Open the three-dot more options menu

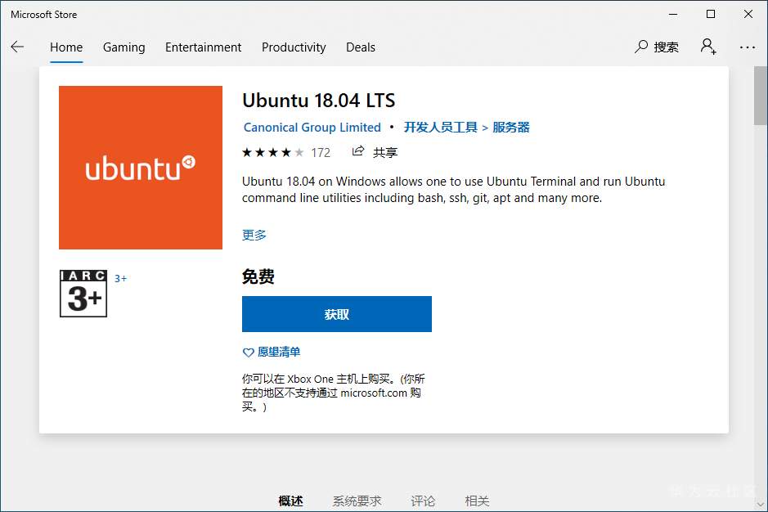(747, 47)
